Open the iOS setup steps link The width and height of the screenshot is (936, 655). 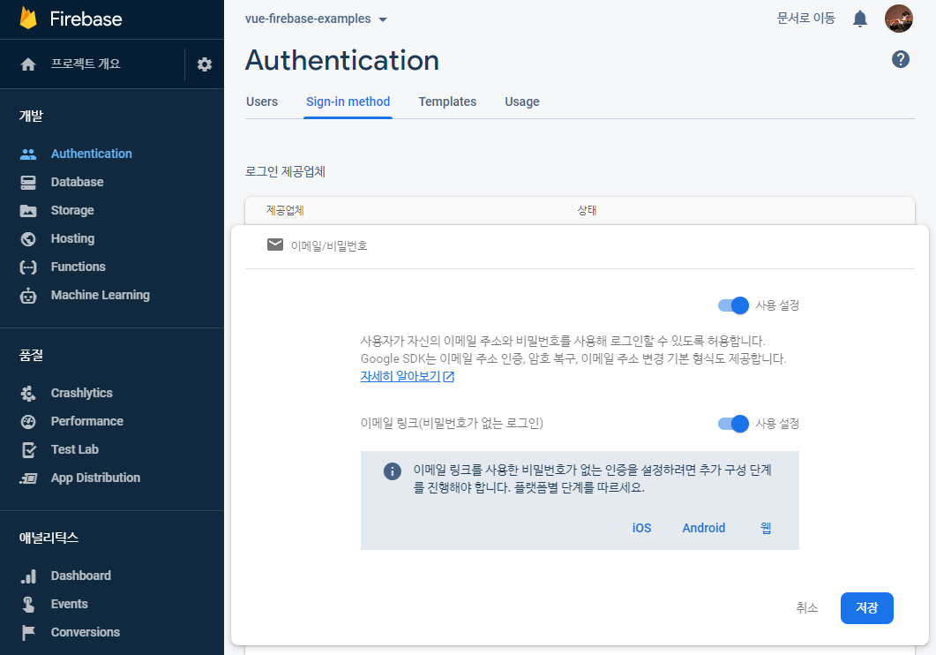(641, 529)
